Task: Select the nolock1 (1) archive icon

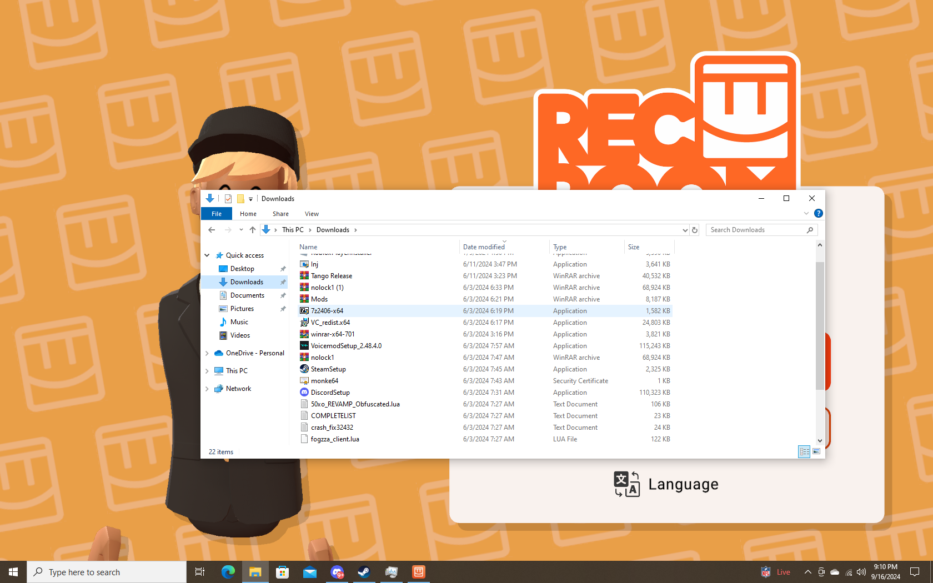Action: (x=304, y=288)
